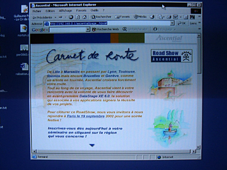Image resolution: width=227 pixels, height=170 pixels.
Task: Click the Road Show Ascential logo
Action: 172,56
